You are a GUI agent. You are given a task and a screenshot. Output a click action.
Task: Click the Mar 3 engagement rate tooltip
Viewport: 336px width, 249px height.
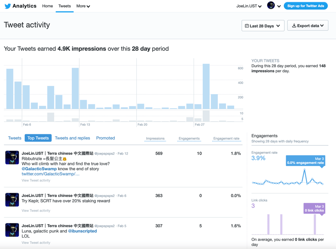pyautogui.click(x=305, y=161)
